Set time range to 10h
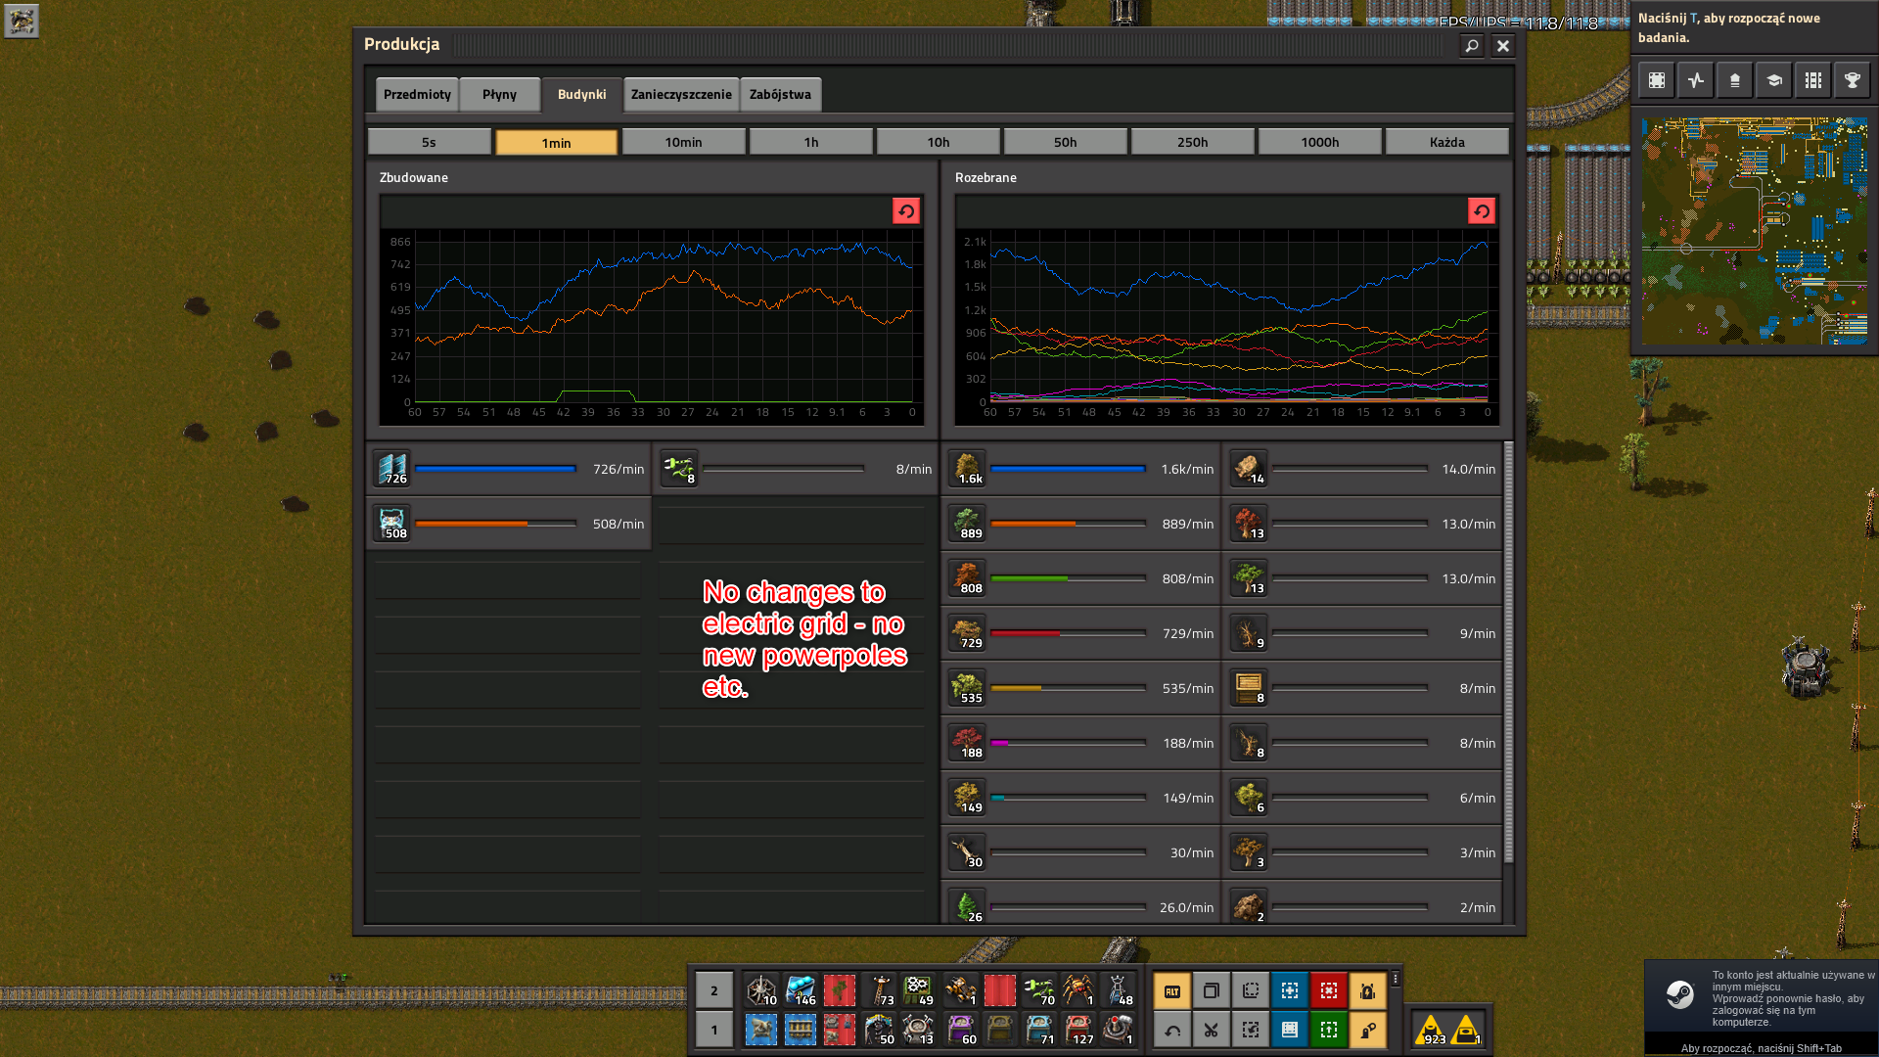The height and width of the screenshot is (1057, 1879). [x=939, y=142]
